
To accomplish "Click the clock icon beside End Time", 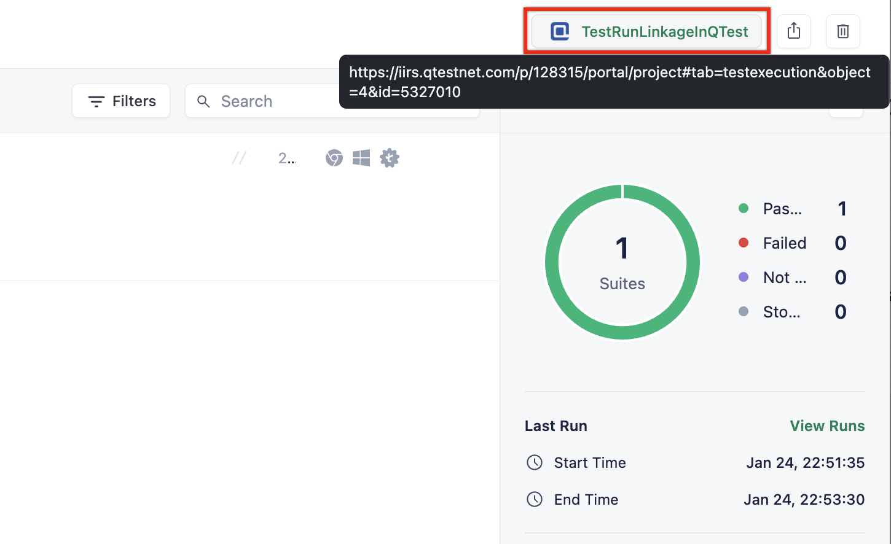I will 535,499.
